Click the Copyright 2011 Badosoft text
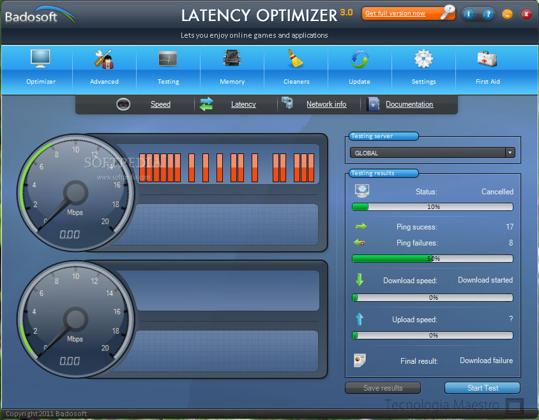539x420 pixels. coord(47,414)
